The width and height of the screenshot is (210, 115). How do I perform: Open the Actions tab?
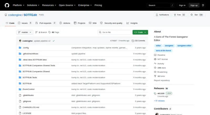[65, 23]
